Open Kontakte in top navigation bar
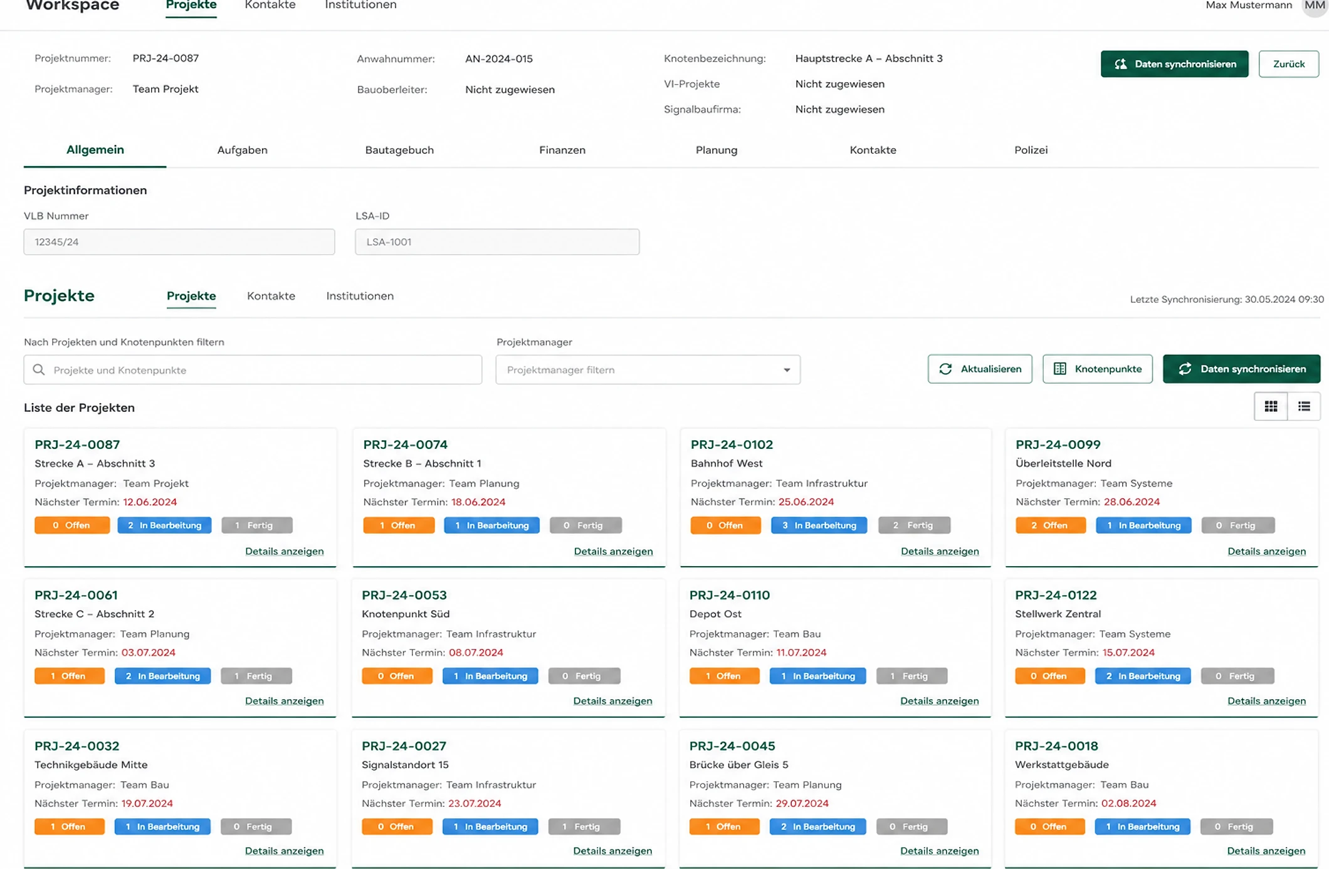Screen dimensions: 1329x869 click(x=270, y=6)
